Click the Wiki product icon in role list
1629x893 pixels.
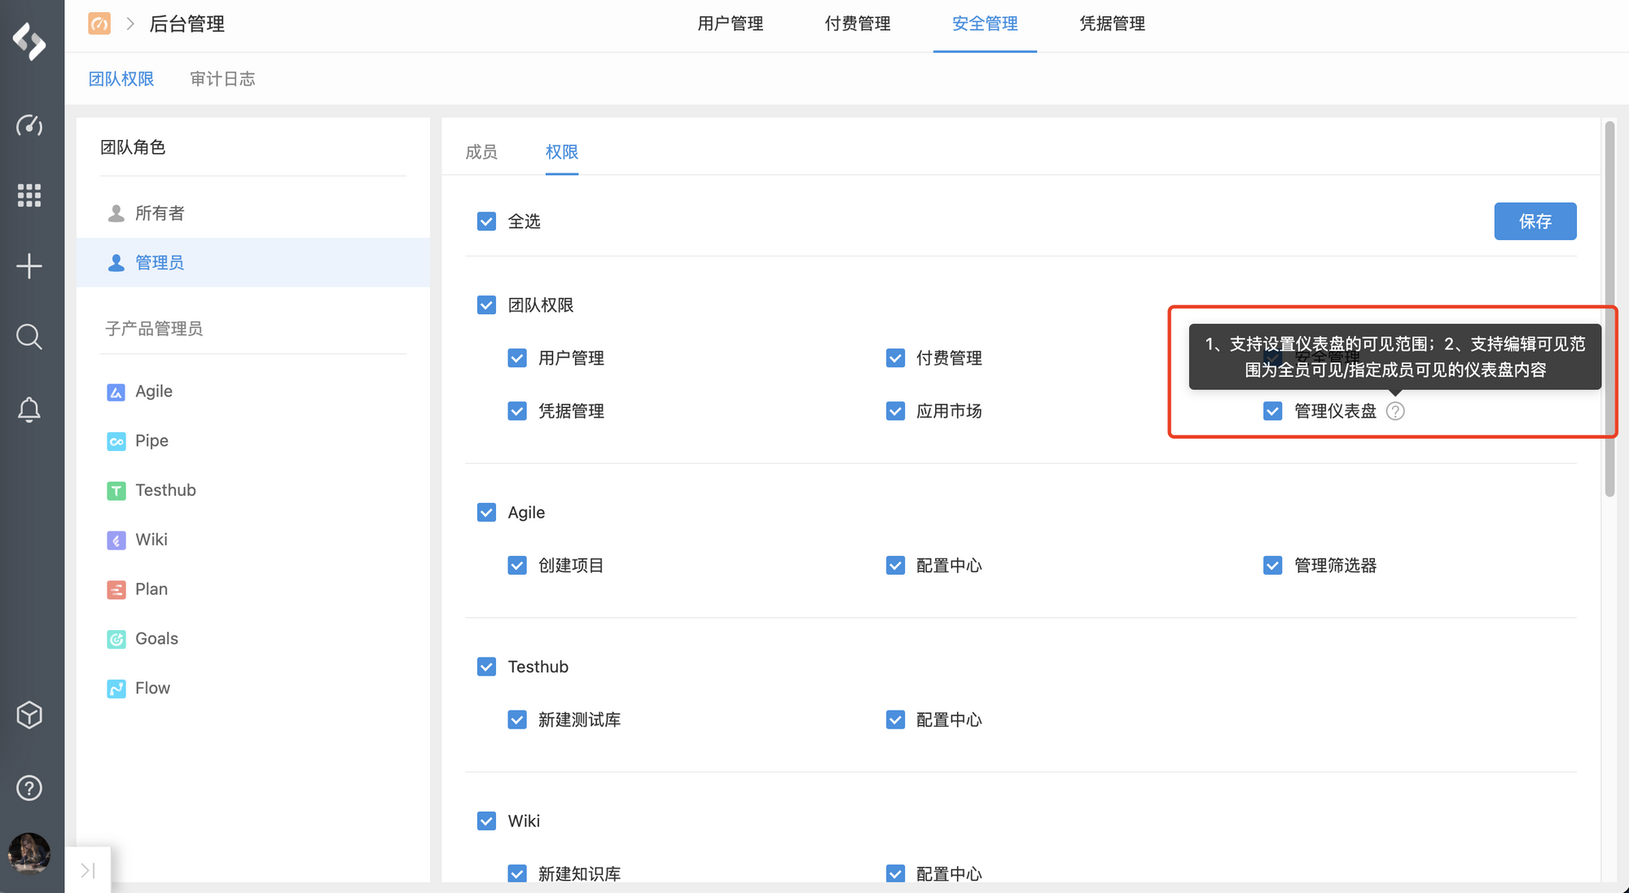click(116, 541)
